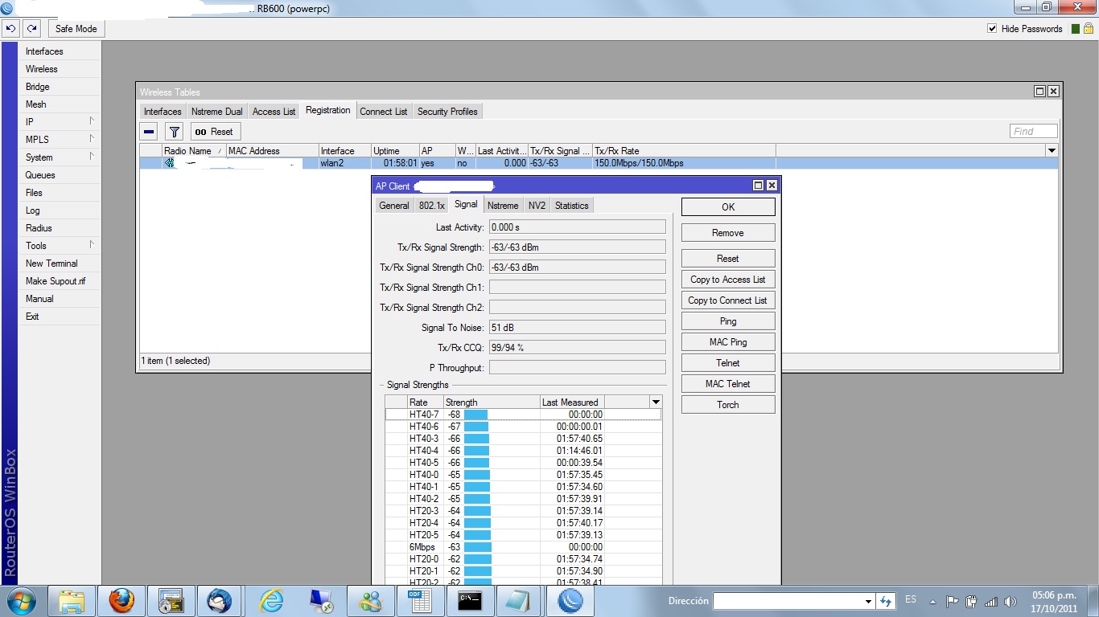
Task: Open the ES language indicator
Action: point(911,600)
